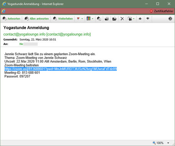Print the email using the printer icon
Screen dimensions: 175x146
(x=107, y=19)
